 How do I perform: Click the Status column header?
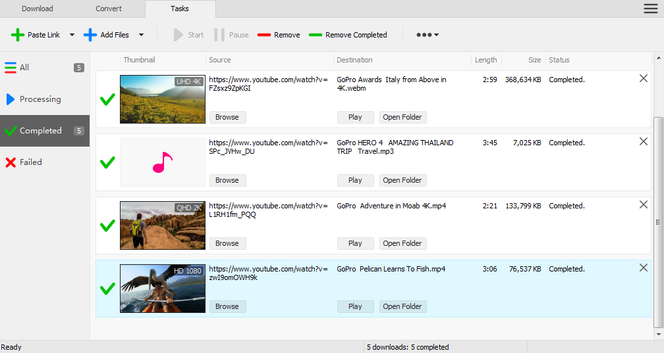[598, 60]
